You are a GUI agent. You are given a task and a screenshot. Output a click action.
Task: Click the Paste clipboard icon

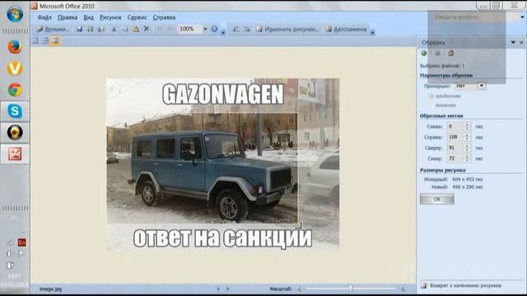135,30
